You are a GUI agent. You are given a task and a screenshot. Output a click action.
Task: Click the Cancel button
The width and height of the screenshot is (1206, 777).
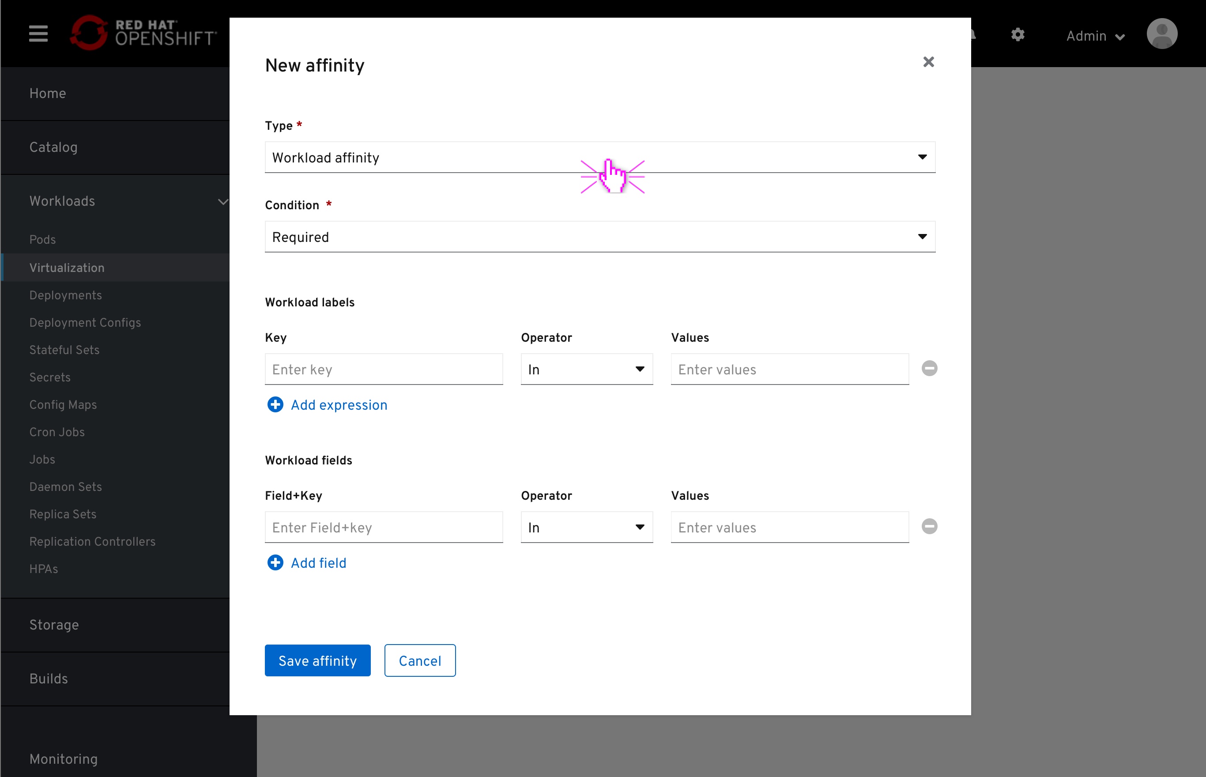click(x=419, y=661)
